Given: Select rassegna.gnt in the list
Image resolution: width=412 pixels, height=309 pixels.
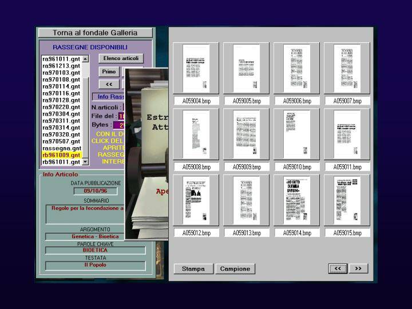Looking at the screenshot, I should [62, 148].
